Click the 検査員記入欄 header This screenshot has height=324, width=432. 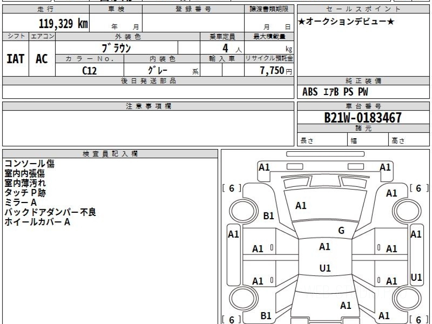pos(110,154)
